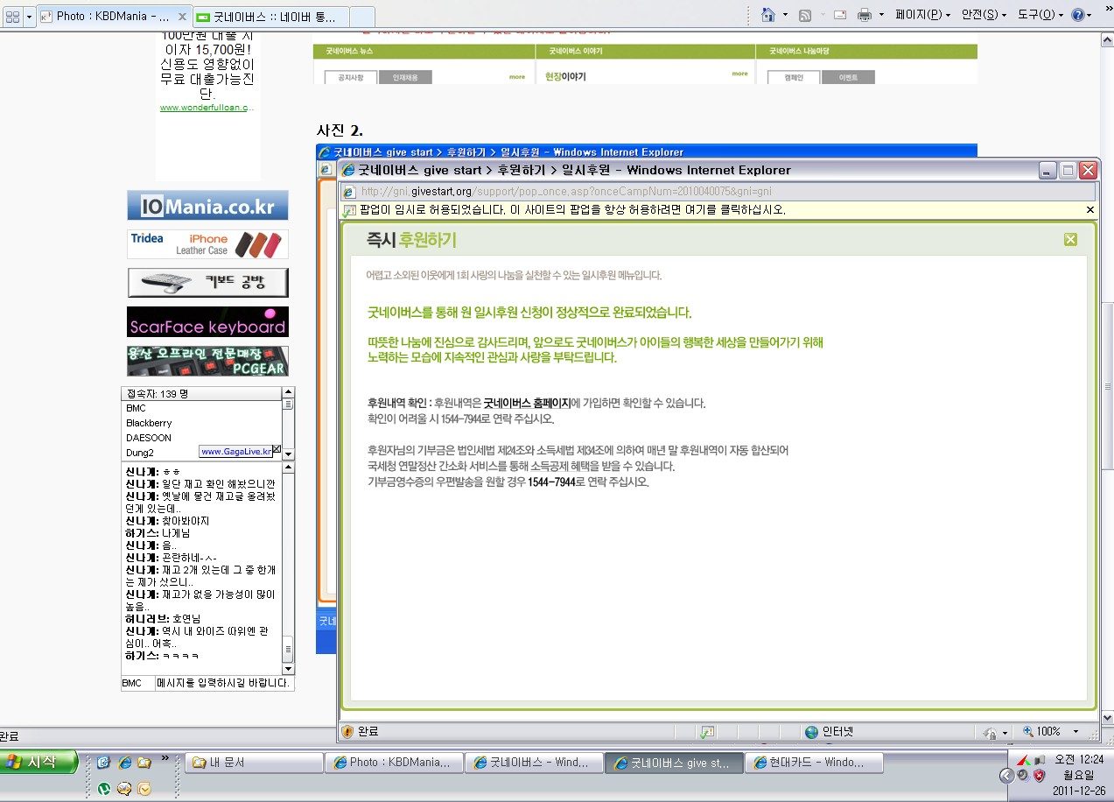Screen dimensions: 1114x802
Task: Dismiss the popup information bar X
Action: (x=1089, y=210)
